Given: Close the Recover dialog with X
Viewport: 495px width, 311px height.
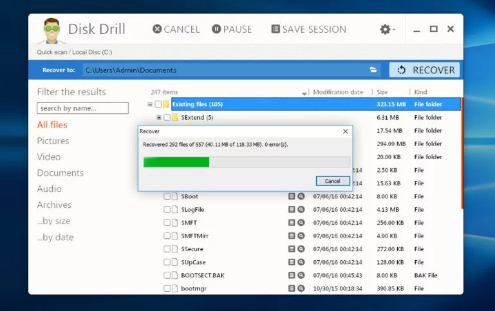Looking at the screenshot, I should pos(346,131).
